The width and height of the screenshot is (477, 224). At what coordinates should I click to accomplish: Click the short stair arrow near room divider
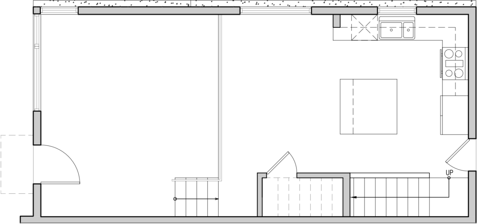tap(196, 199)
